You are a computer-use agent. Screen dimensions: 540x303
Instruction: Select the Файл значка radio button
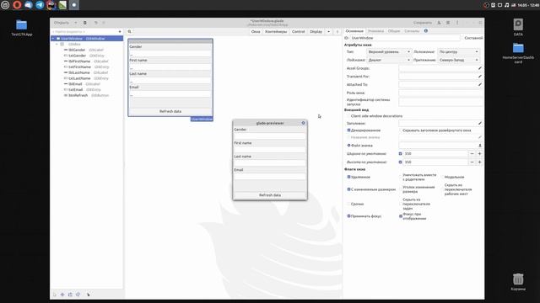tap(348, 146)
